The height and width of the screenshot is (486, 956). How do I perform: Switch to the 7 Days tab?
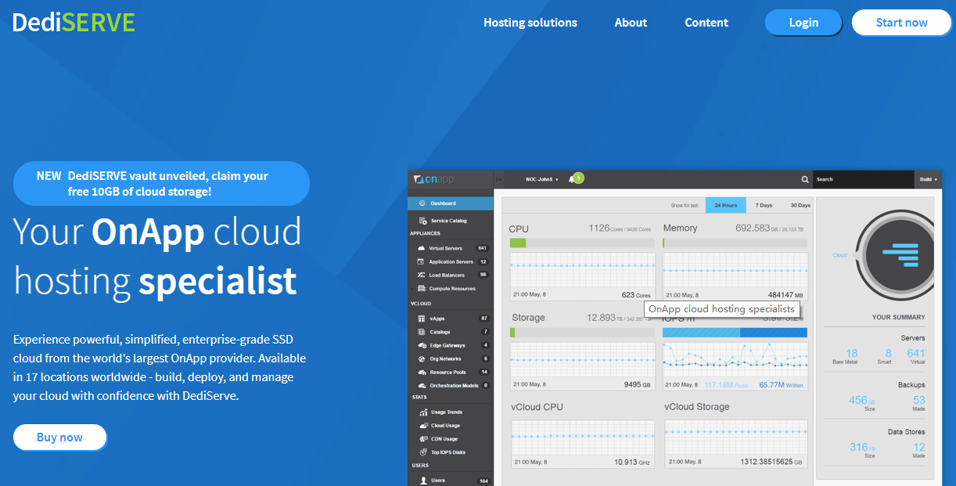tap(765, 205)
